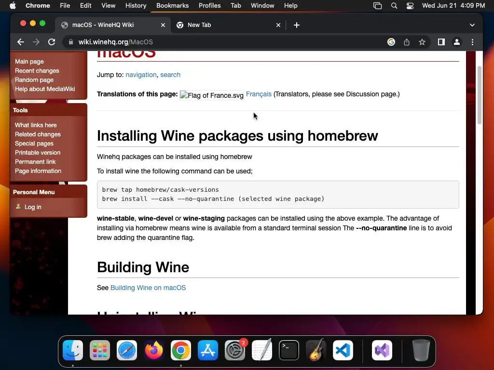Image resolution: width=494 pixels, height=370 pixels.
Task: Open the Google icon in address bar
Action: tap(391, 42)
